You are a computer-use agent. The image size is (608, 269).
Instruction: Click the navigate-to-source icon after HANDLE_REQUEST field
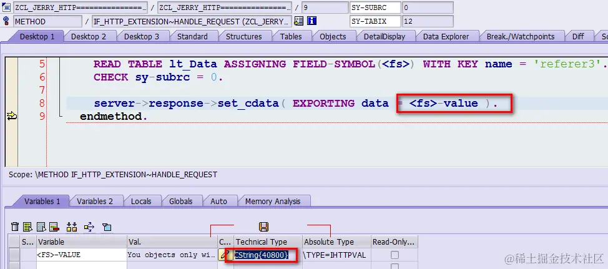pyautogui.click(x=298, y=21)
